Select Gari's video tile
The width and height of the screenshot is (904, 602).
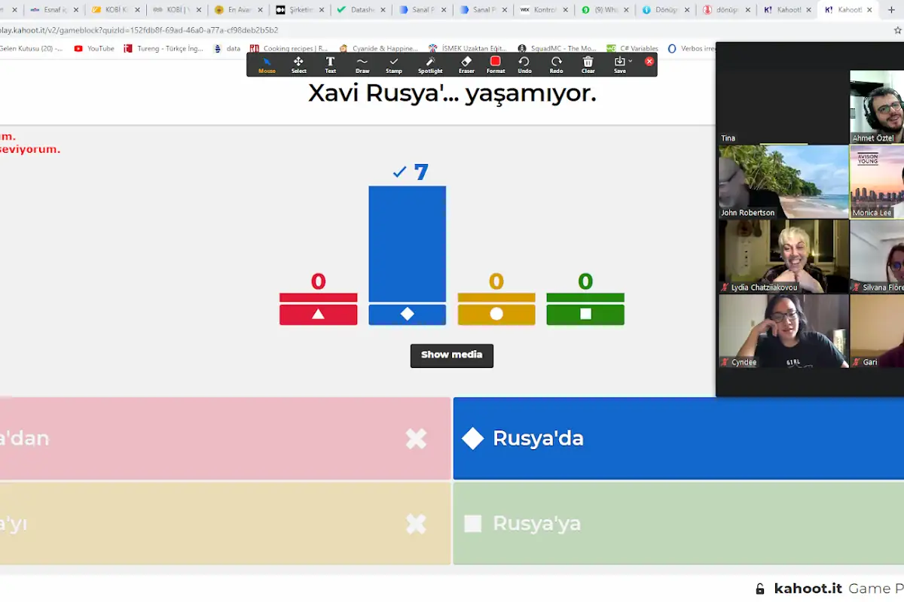click(x=877, y=330)
